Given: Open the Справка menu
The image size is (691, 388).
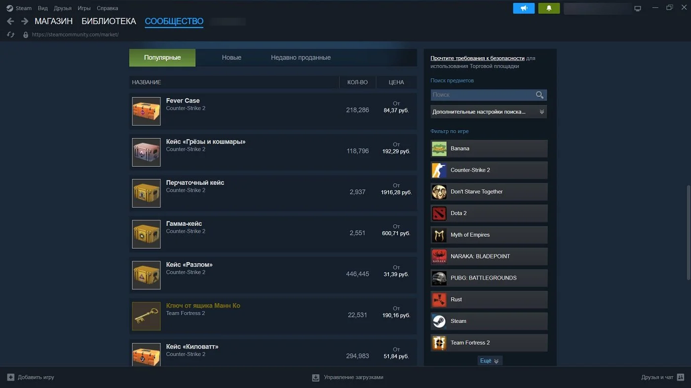Looking at the screenshot, I should [107, 8].
